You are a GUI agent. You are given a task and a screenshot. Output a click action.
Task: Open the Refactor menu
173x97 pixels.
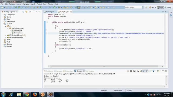[12, 4]
